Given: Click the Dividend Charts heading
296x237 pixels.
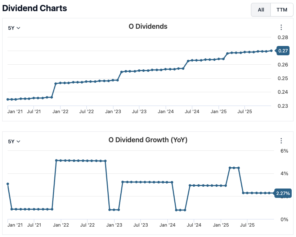Looking at the screenshot, I should (35, 8).
